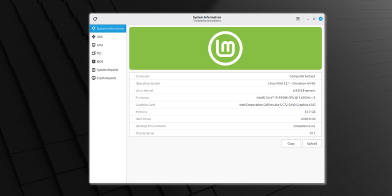Close the System Information window
This screenshot has height=196, width=392.
coord(320,19)
